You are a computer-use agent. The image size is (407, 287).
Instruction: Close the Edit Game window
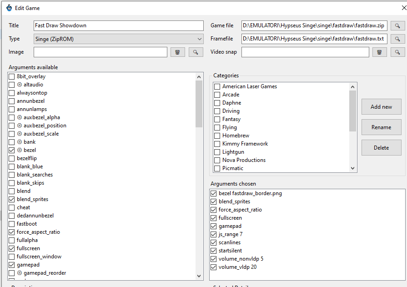404,8
